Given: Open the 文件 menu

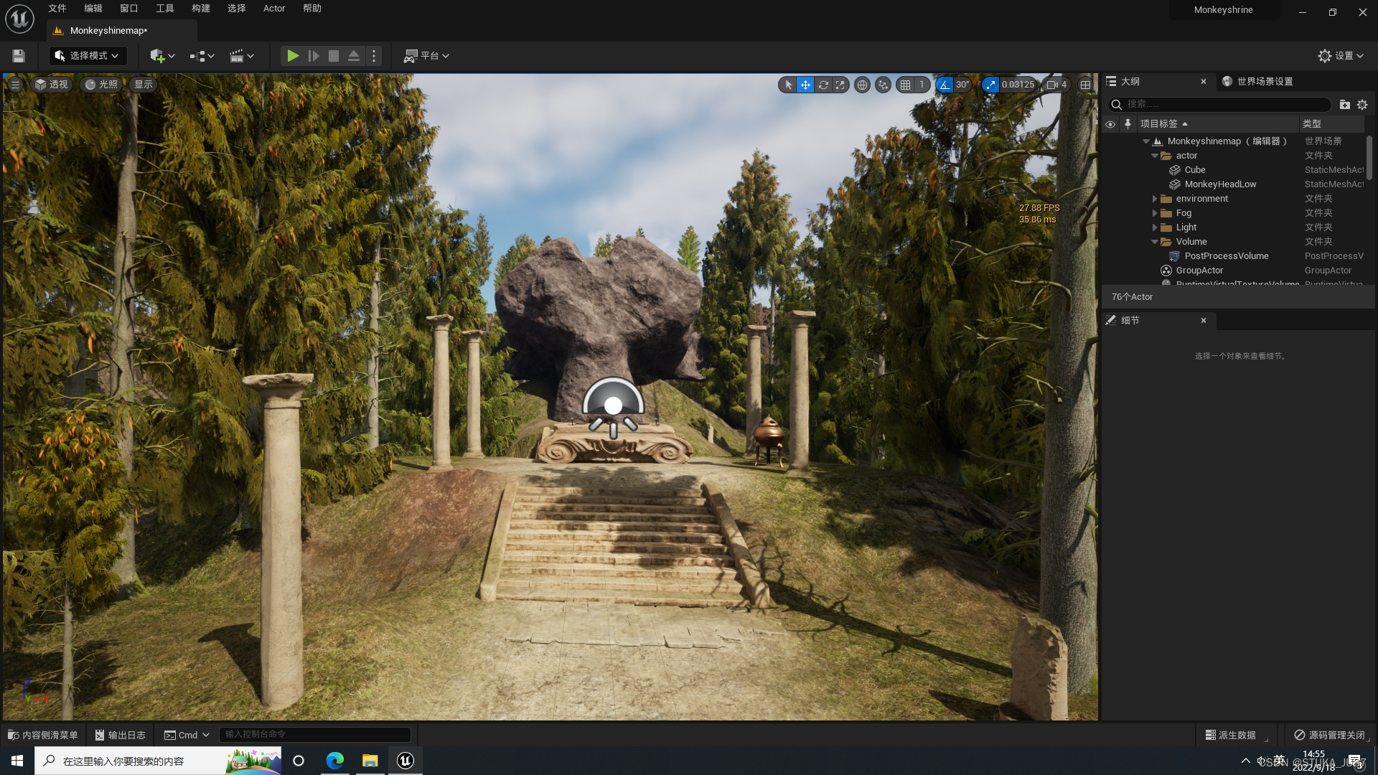Looking at the screenshot, I should point(57,9).
